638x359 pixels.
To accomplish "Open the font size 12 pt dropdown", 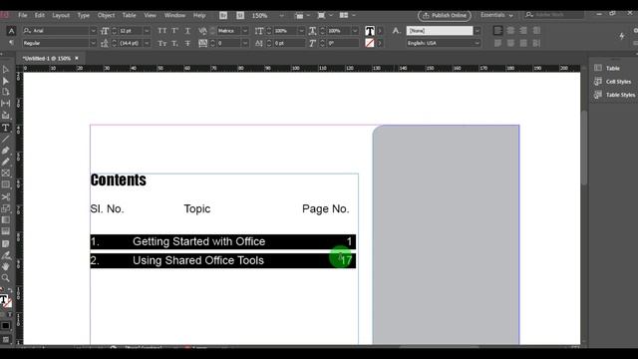I will click(147, 31).
